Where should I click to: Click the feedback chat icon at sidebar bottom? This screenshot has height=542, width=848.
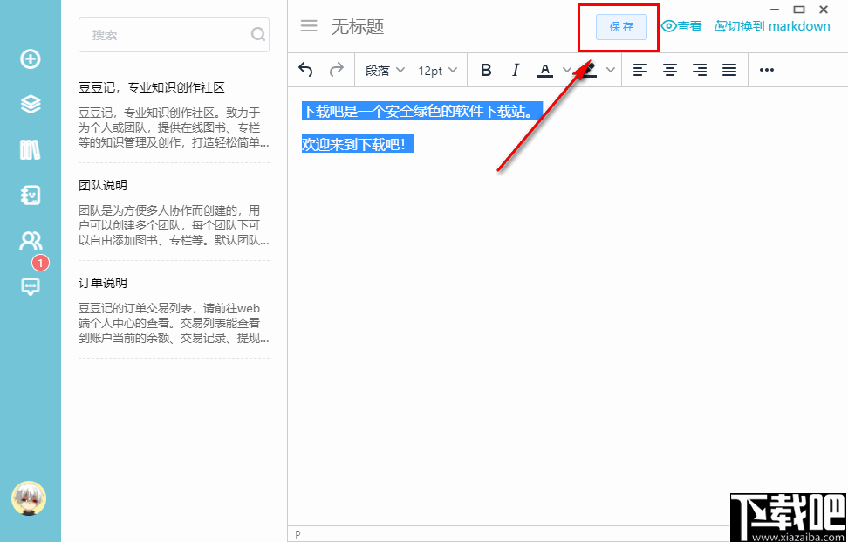click(30, 286)
